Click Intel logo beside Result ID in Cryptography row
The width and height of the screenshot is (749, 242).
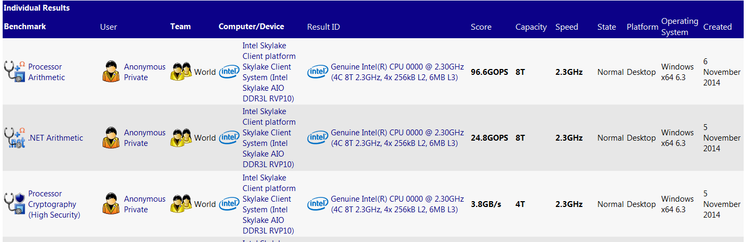tap(318, 204)
